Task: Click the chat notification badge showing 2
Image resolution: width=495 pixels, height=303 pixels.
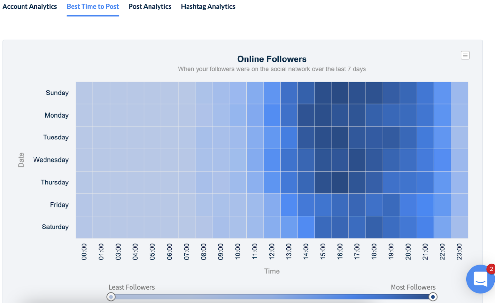Action: (490, 269)
